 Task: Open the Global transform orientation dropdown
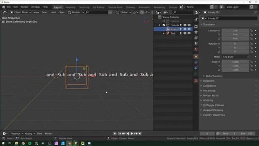pyautogui.click(x=124, y=12)
